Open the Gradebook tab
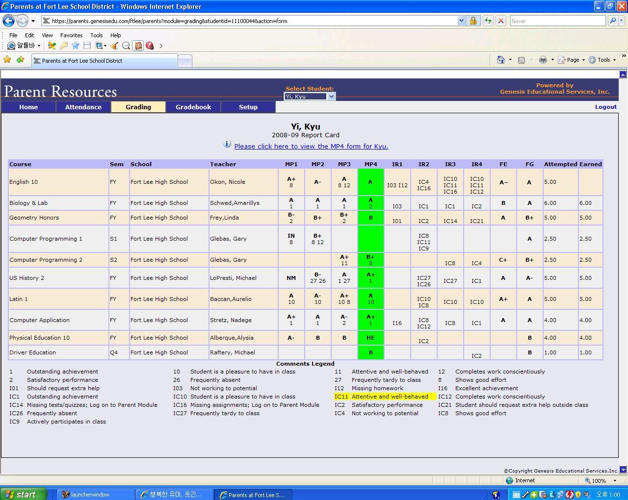The image size is (628, 500). (x=193, y=107)
